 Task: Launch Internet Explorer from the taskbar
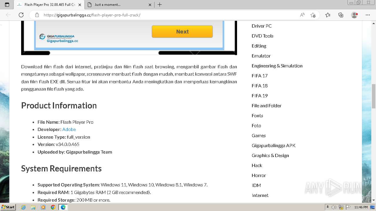pos(23,207)
